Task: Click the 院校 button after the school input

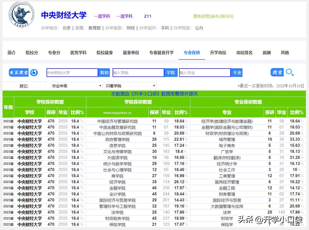Action: (104, 72)
